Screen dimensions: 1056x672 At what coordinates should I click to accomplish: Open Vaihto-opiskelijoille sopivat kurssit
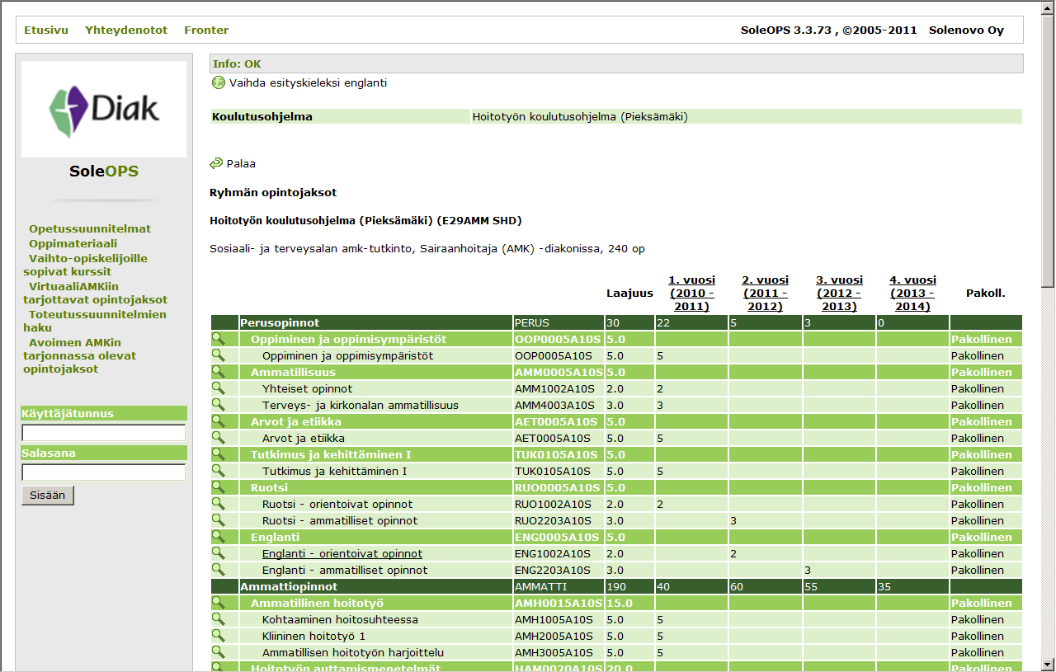point(86,265)
